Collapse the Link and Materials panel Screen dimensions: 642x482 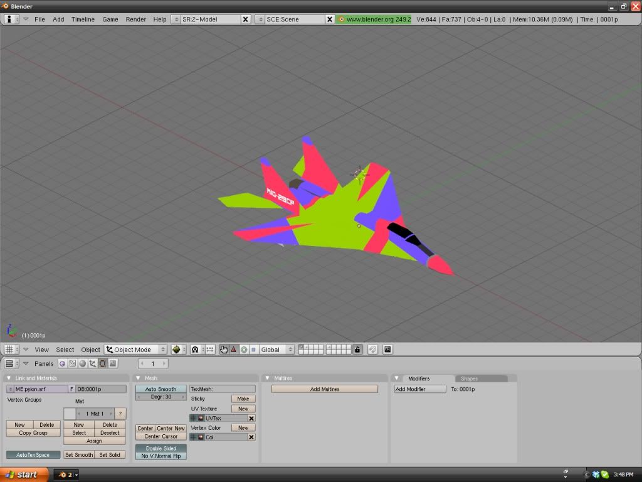pos(9,378)
